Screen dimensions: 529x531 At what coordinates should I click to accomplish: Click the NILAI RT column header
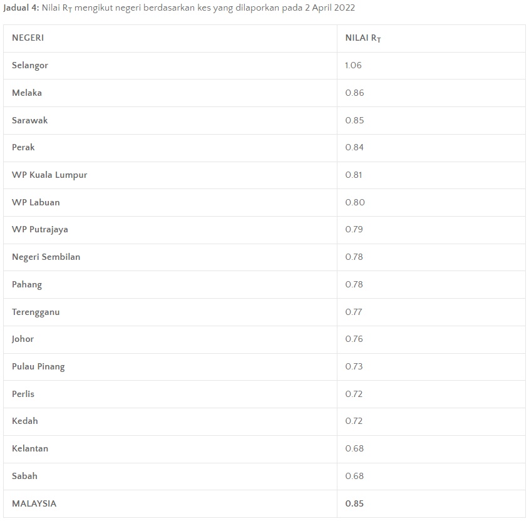pyautogui.click(x=363, y=38)
